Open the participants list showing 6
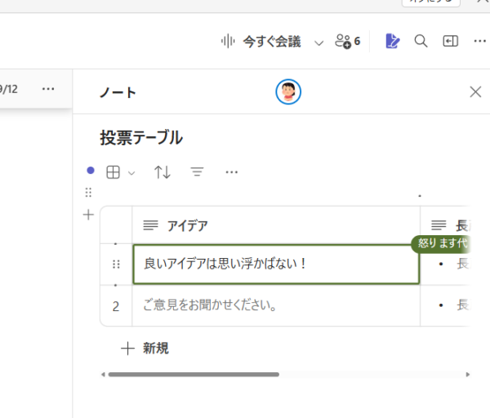The width and height of the screenshot is (490, 418). pyautogui.click(x=348, y=42)
